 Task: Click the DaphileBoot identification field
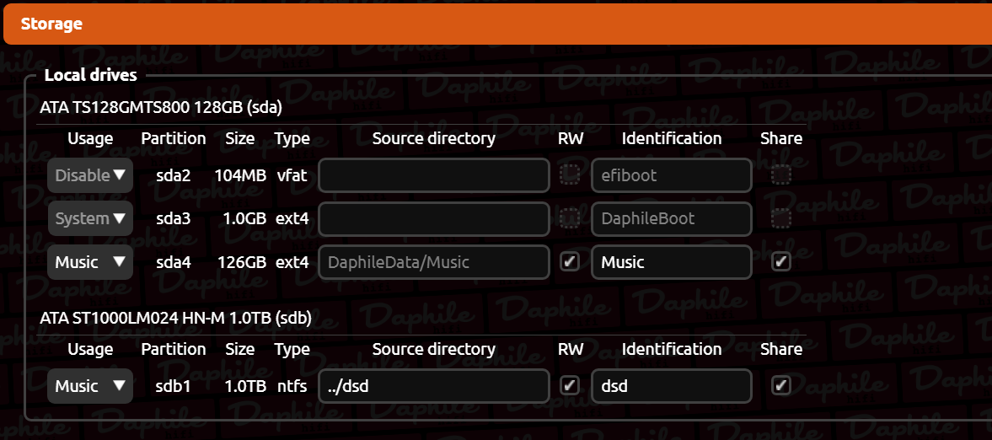click(671, 218)
